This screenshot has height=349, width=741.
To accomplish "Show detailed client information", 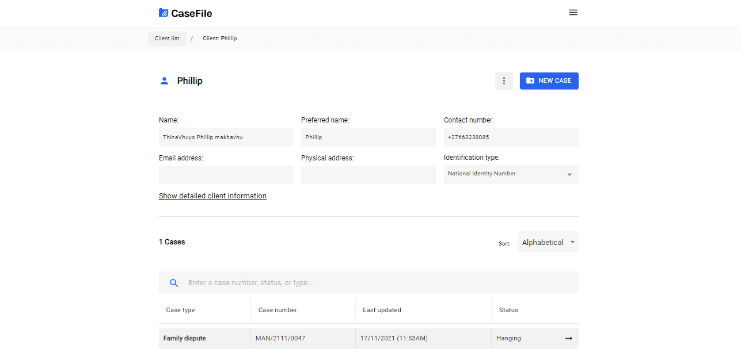I will coord(212,196).
